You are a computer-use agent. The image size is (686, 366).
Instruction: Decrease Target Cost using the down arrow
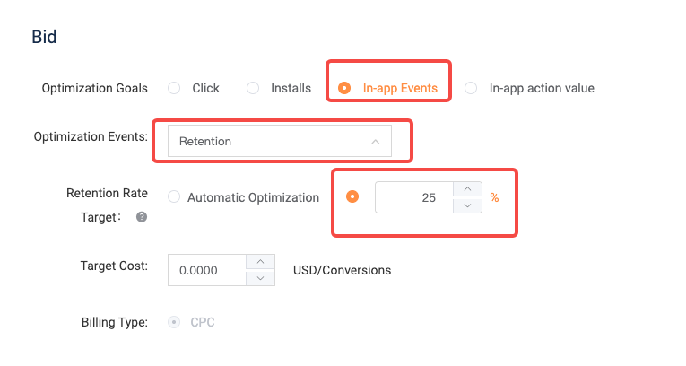pos(260,278)
